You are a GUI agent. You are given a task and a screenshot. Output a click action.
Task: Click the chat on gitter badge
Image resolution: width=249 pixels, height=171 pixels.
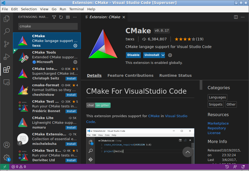tap(98, 105)
